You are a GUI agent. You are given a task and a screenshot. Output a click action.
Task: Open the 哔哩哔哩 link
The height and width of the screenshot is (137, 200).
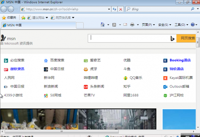click(91, 78)
